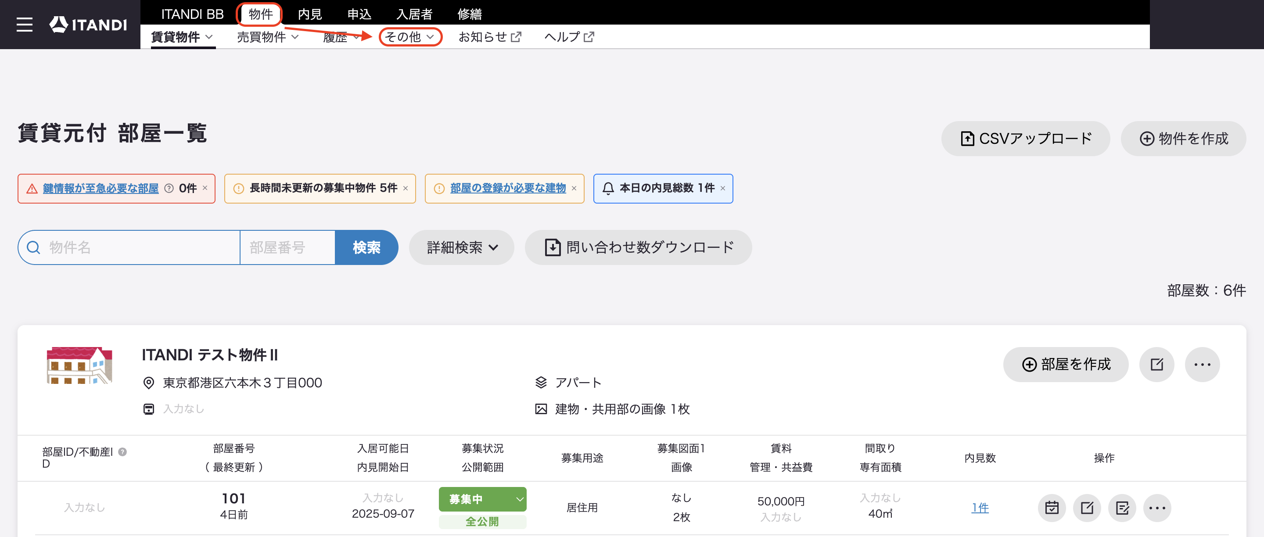
Task: Click the ITANDI logo
Action: click(x=88, y=25)
